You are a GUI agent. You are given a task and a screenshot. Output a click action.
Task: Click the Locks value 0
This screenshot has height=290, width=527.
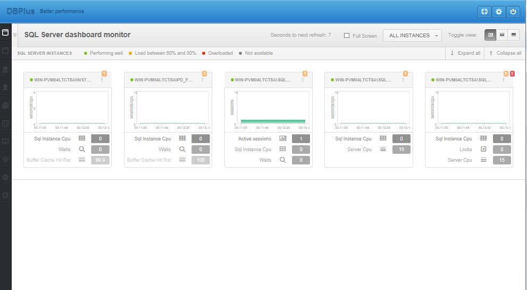tap(502, 150)
